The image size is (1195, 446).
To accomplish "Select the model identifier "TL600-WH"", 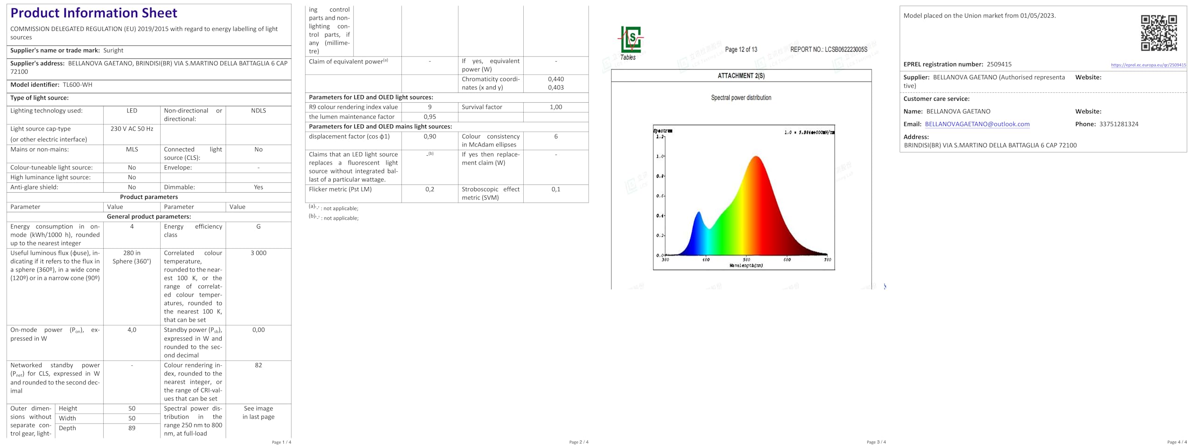I will pyautogui.click(x=77, y=85).
